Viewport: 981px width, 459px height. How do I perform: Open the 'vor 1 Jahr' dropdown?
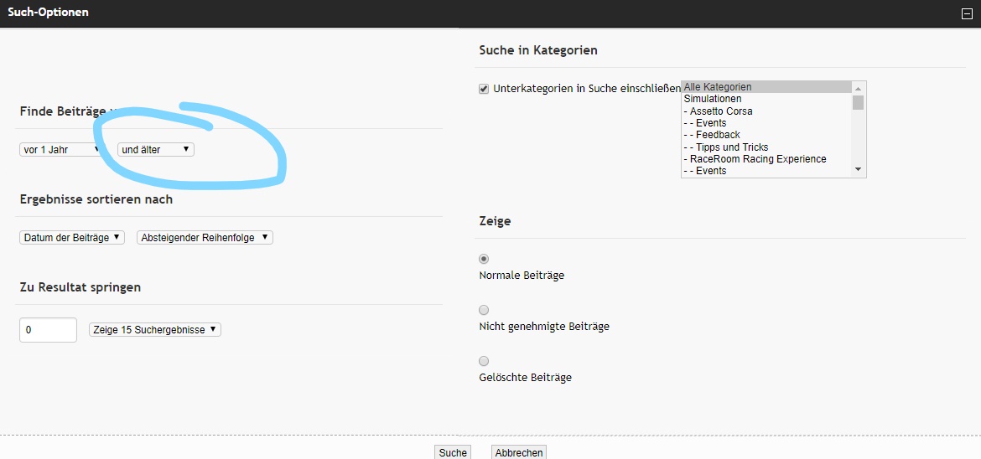(62, 150)
